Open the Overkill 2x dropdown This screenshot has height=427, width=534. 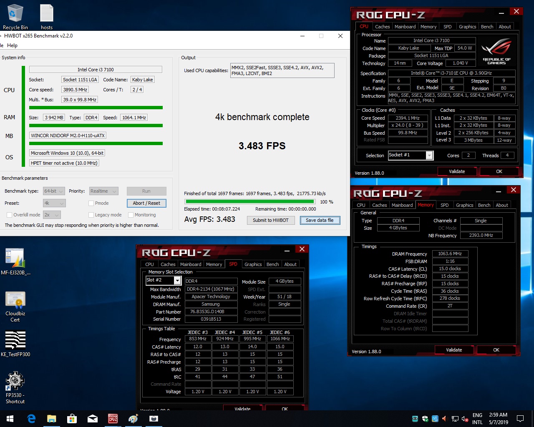pyautogui.click(x=52, y=215)
